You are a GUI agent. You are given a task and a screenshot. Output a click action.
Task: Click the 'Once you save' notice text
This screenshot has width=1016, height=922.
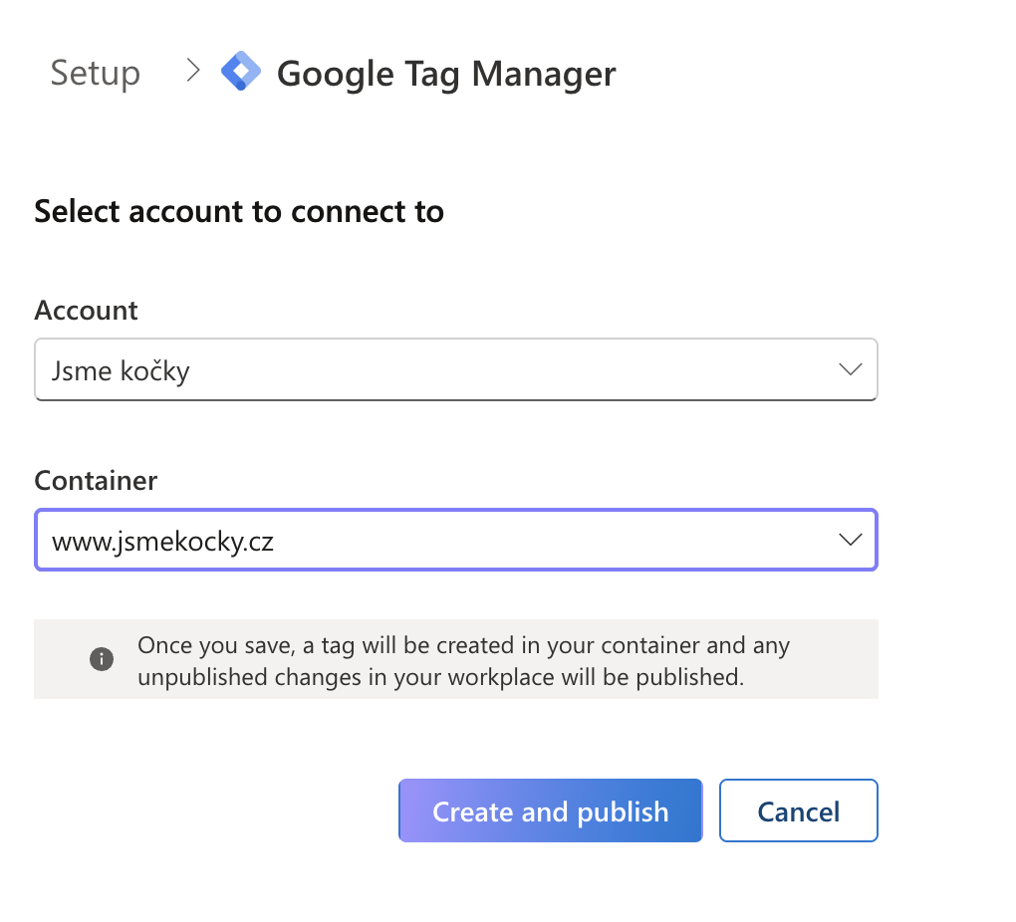point(463,645)
